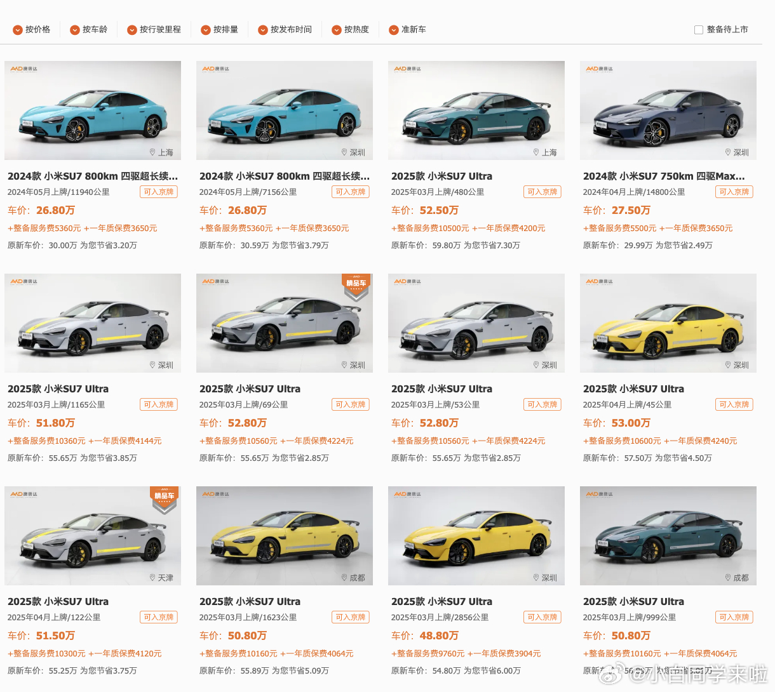Screen dimensions: 775x692
Task: Click price 48.80万 on 2856公里 Ultra
Action: click(439, 635)
